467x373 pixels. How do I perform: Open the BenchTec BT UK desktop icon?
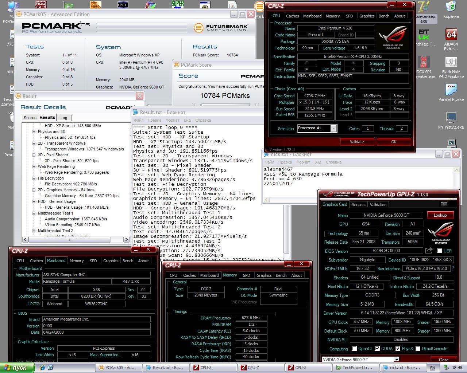424,38
